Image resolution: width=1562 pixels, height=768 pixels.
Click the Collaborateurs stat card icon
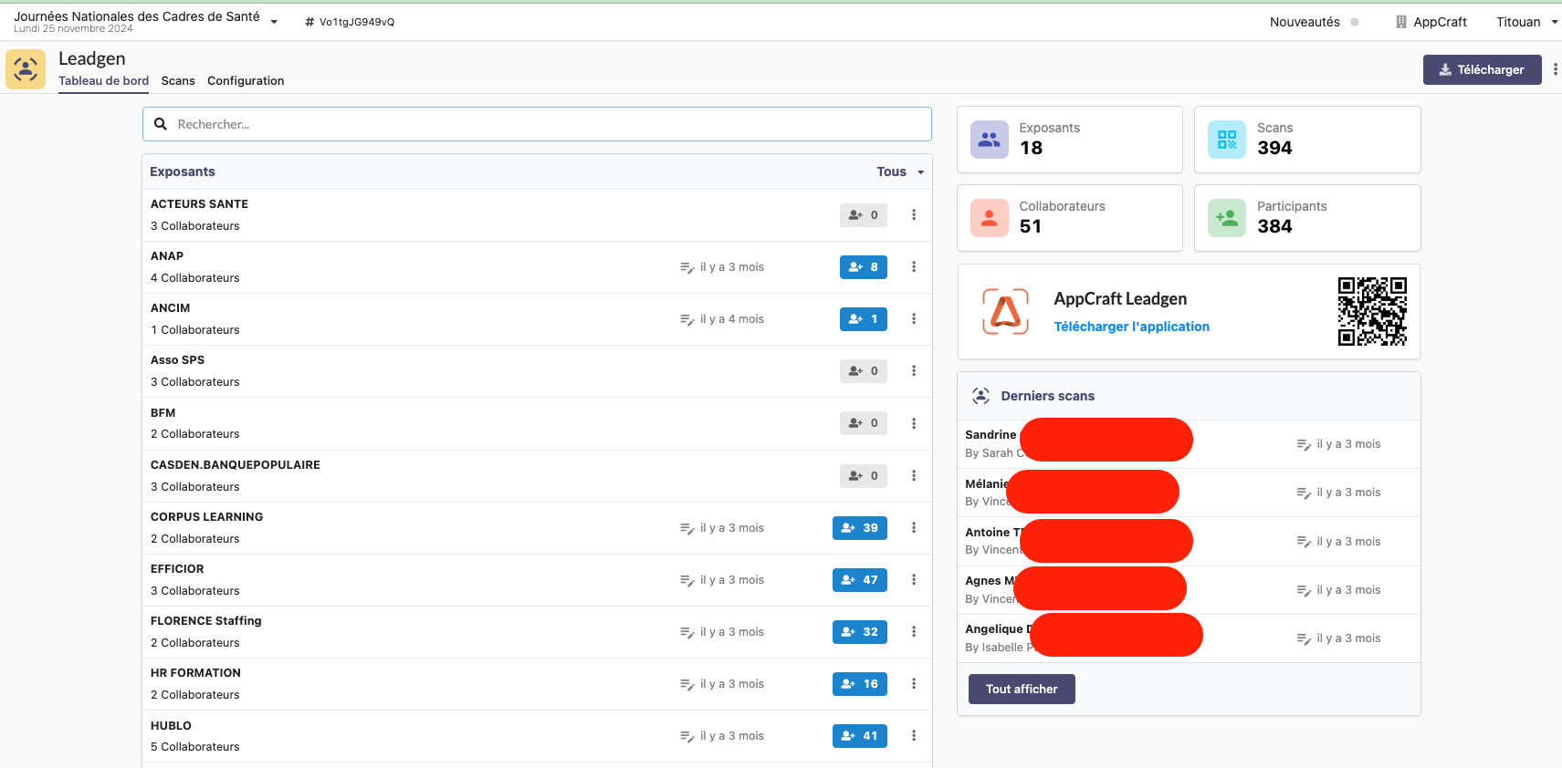[x=989, y=218]
